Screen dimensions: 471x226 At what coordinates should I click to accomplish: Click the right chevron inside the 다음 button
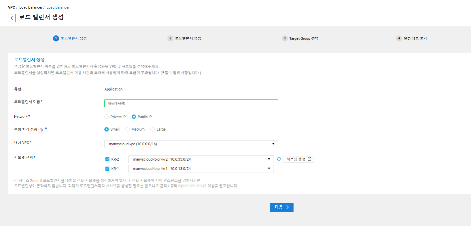coord(287,207)
